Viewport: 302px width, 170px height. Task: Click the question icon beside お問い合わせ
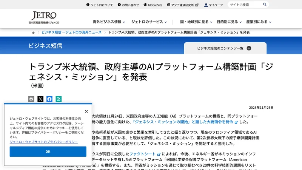coord(119,5)
